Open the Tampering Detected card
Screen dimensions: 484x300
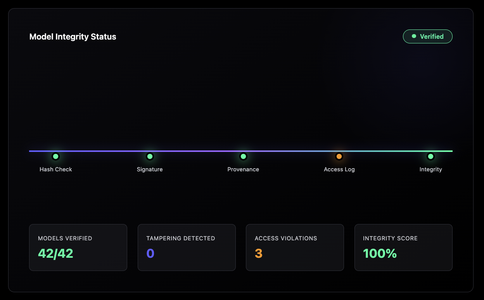[x=187, y=247]
